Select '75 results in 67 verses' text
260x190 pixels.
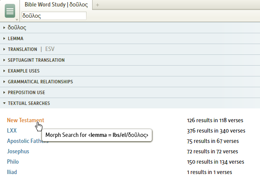tap(213, 141)
